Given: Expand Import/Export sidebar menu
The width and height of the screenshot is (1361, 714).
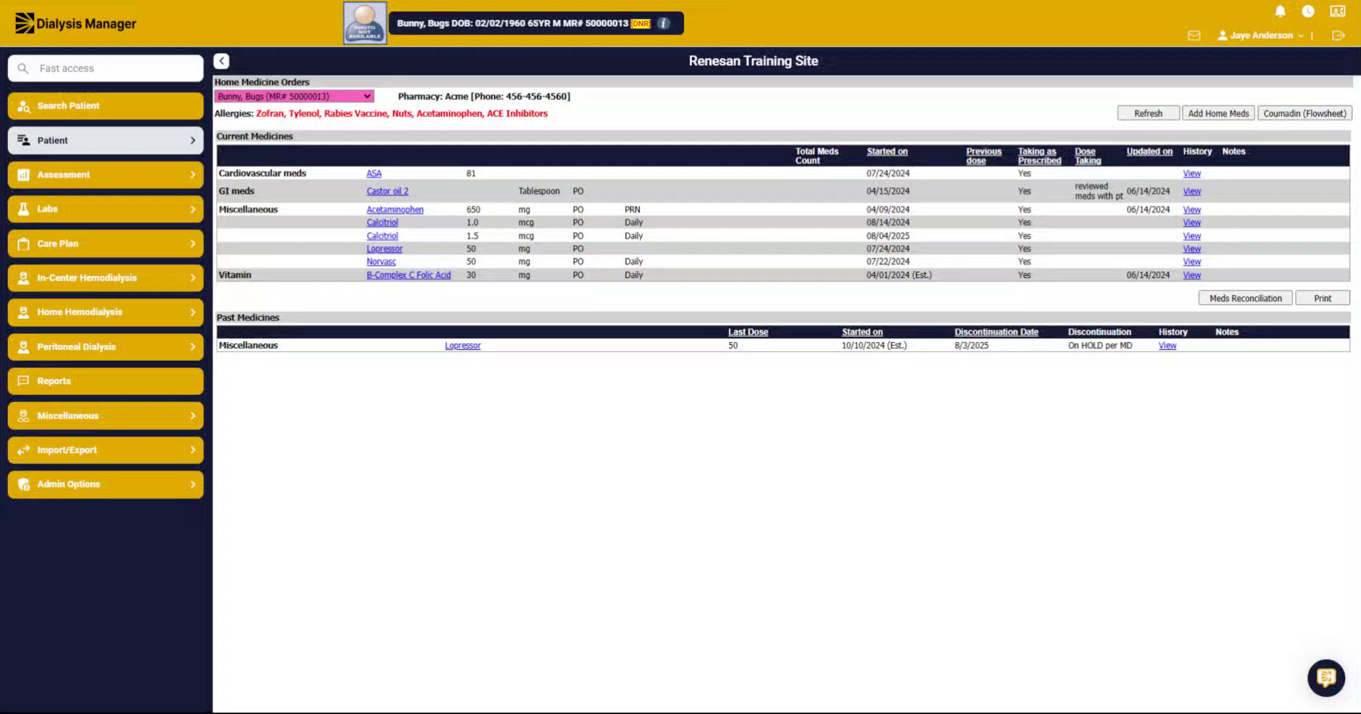Looking at the screenshot, I should (105, 450).
